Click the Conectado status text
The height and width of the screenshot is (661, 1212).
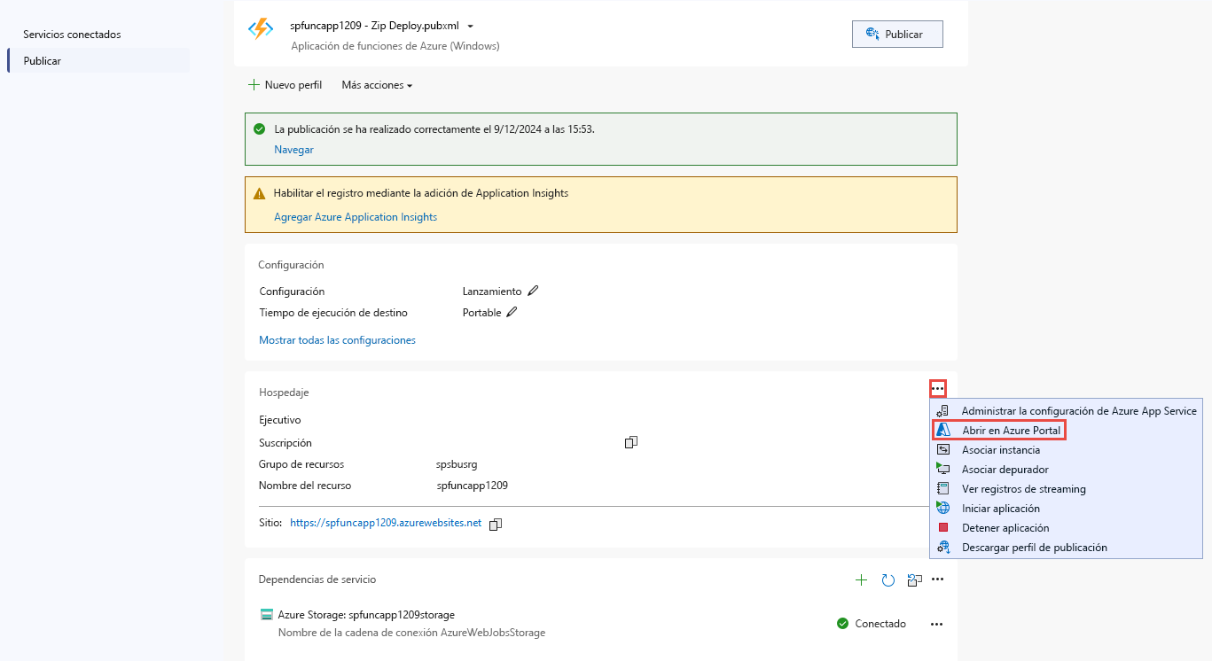point(880,624)
